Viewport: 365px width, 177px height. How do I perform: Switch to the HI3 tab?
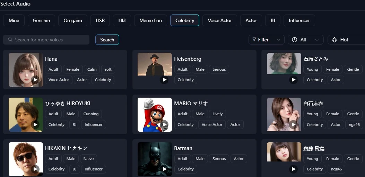point(122,20)
